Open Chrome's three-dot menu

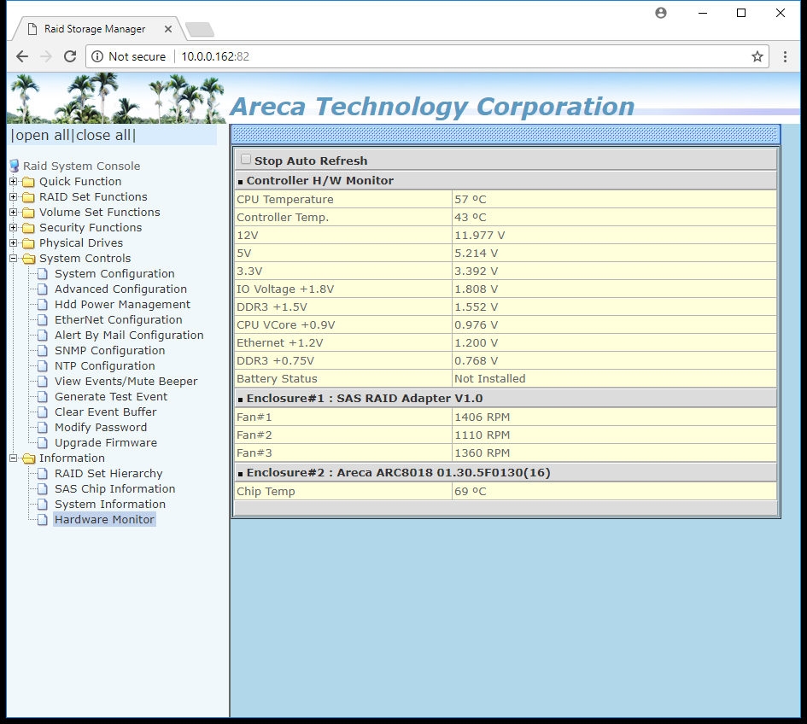785,56
